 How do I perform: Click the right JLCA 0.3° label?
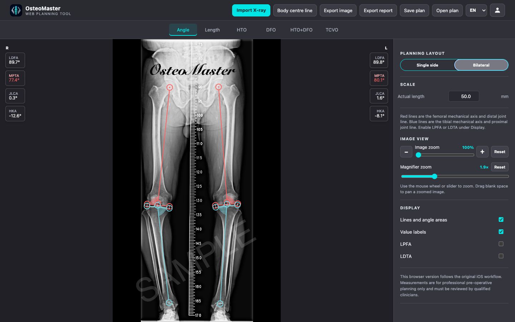click(x=15, y=96)
